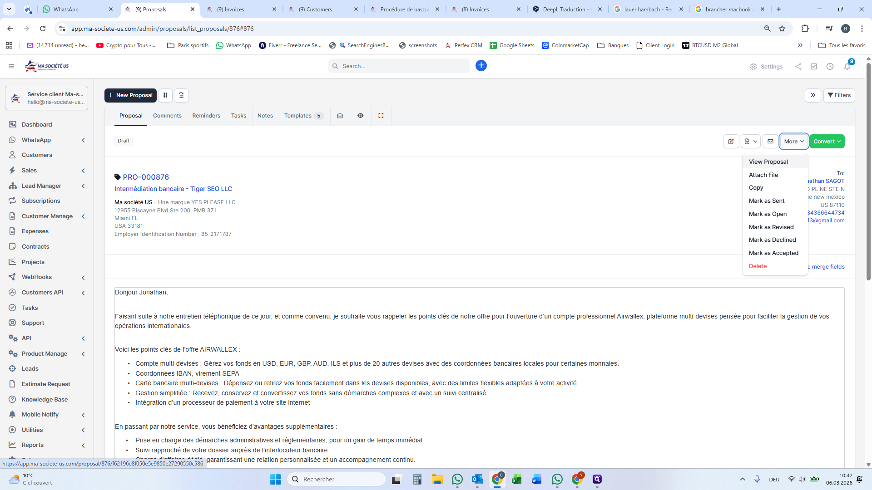Screen dimensions: 872x490
Task: Toggle fullscreen mode for proposal
Action: click(x=381, y=116)
